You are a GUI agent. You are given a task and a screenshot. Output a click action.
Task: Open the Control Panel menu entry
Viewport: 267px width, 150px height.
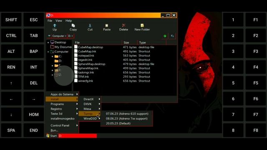pyautogui.click(x=62, y=125)
